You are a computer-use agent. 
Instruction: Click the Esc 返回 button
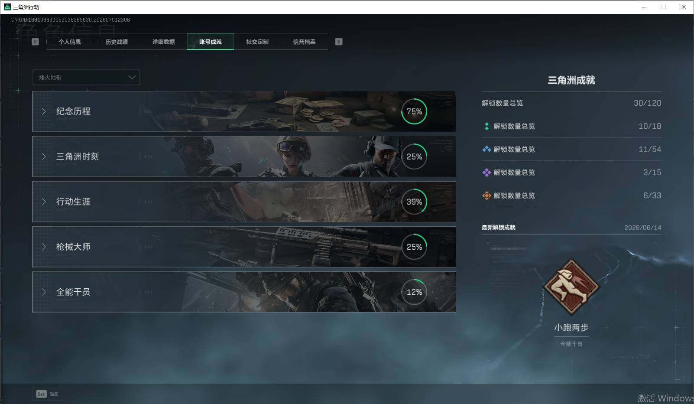coord(47,394)
